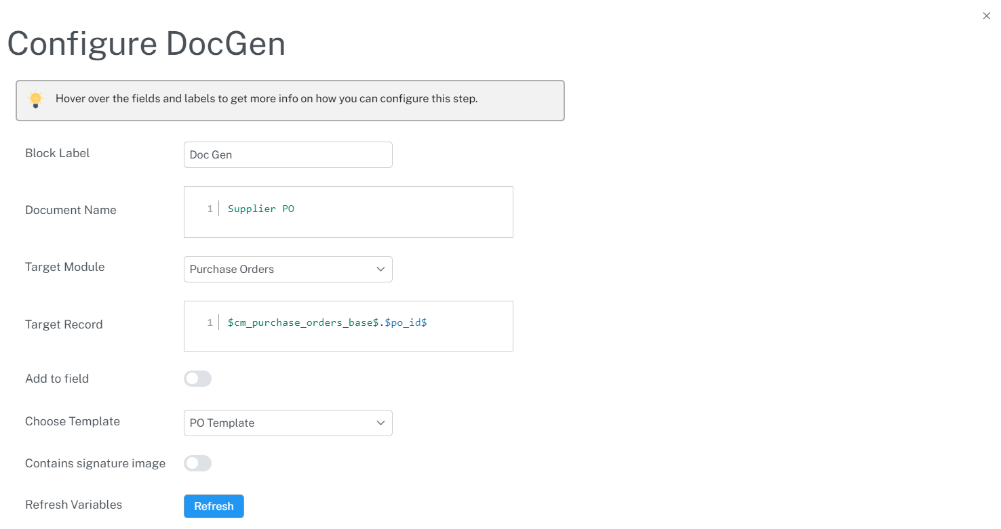Click the Block Label field label
This screenshot has height=529, width=1001.
tap(58, 153)
